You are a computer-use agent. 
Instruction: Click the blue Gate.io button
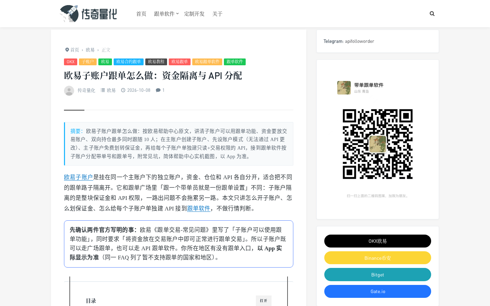(x=378, y=291)
